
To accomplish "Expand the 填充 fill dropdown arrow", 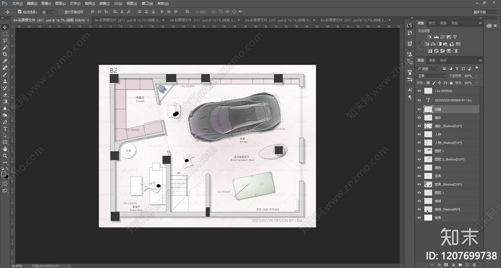I will (x=476, y=83).
